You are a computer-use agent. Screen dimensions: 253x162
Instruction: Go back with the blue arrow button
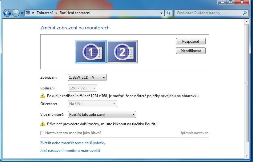click(x=7, y=13)
